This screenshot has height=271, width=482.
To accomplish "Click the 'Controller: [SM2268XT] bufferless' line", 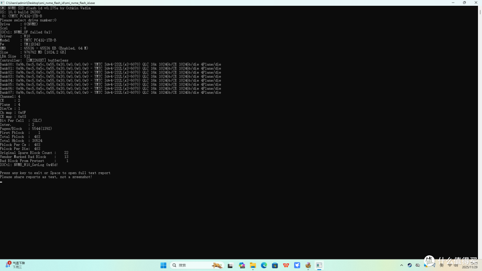I will click(x=34, y=60).
